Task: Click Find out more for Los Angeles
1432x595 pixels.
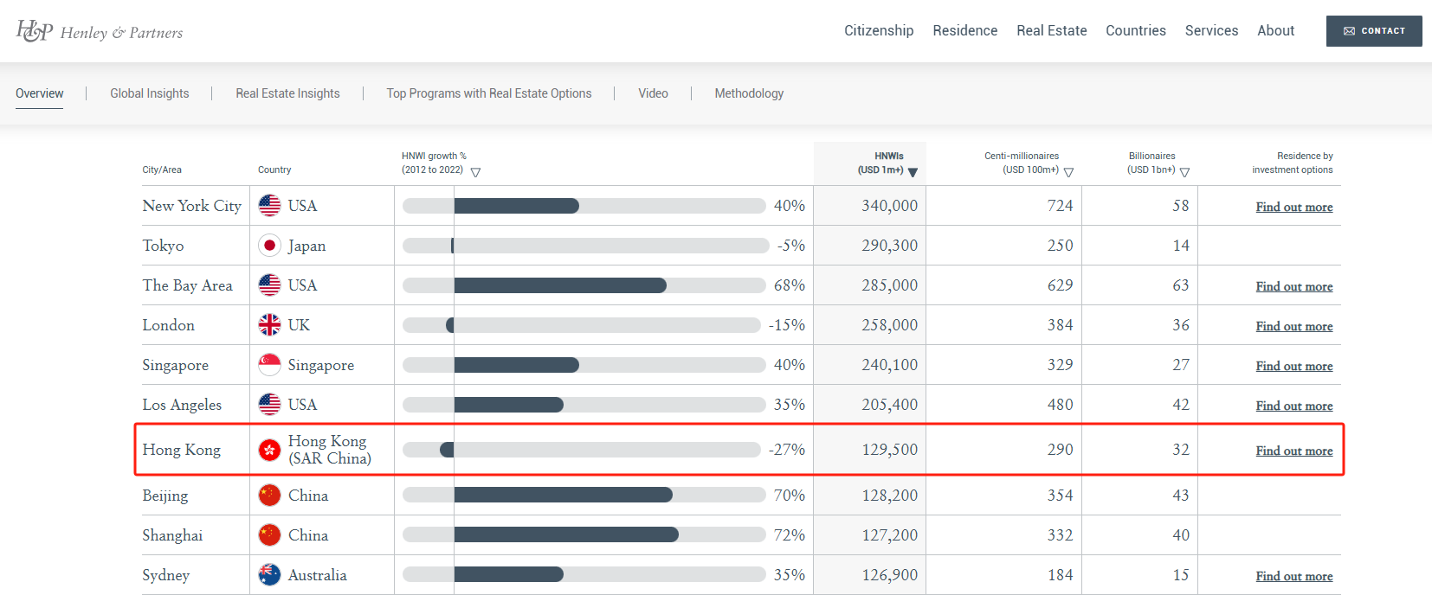Action: pos(1294,406)
